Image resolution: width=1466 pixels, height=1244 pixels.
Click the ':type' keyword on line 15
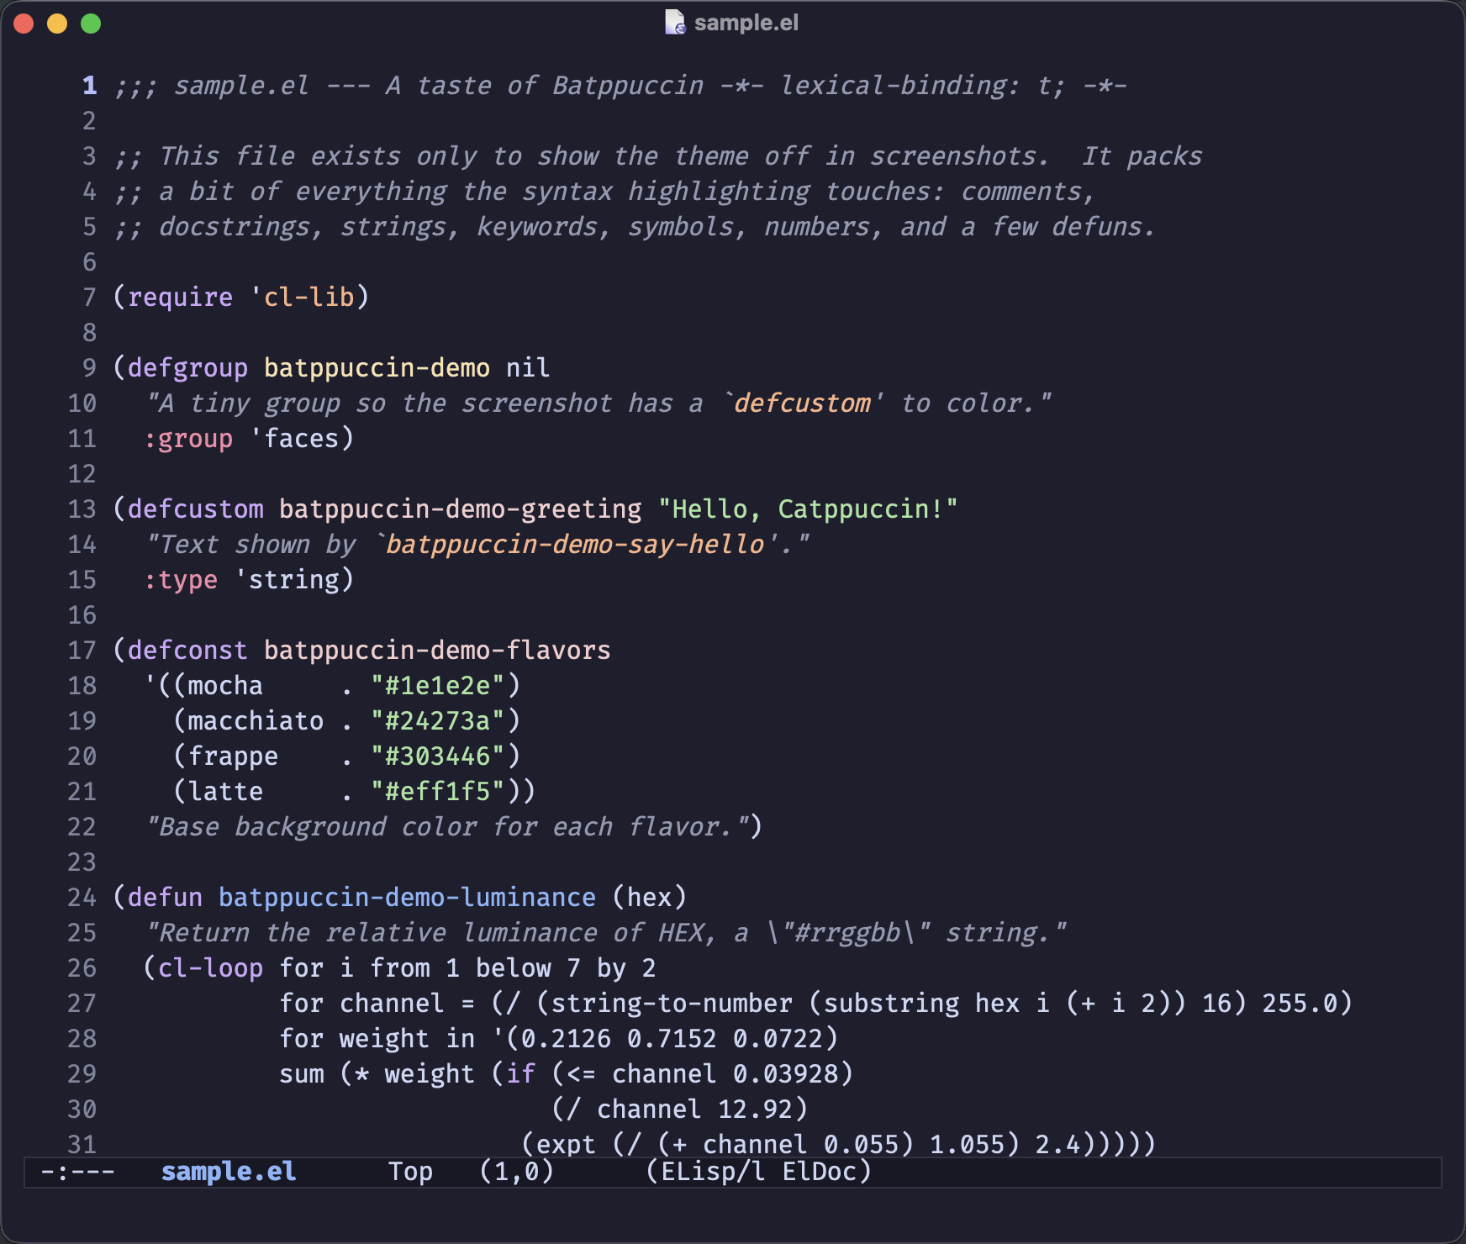(180, 580)
